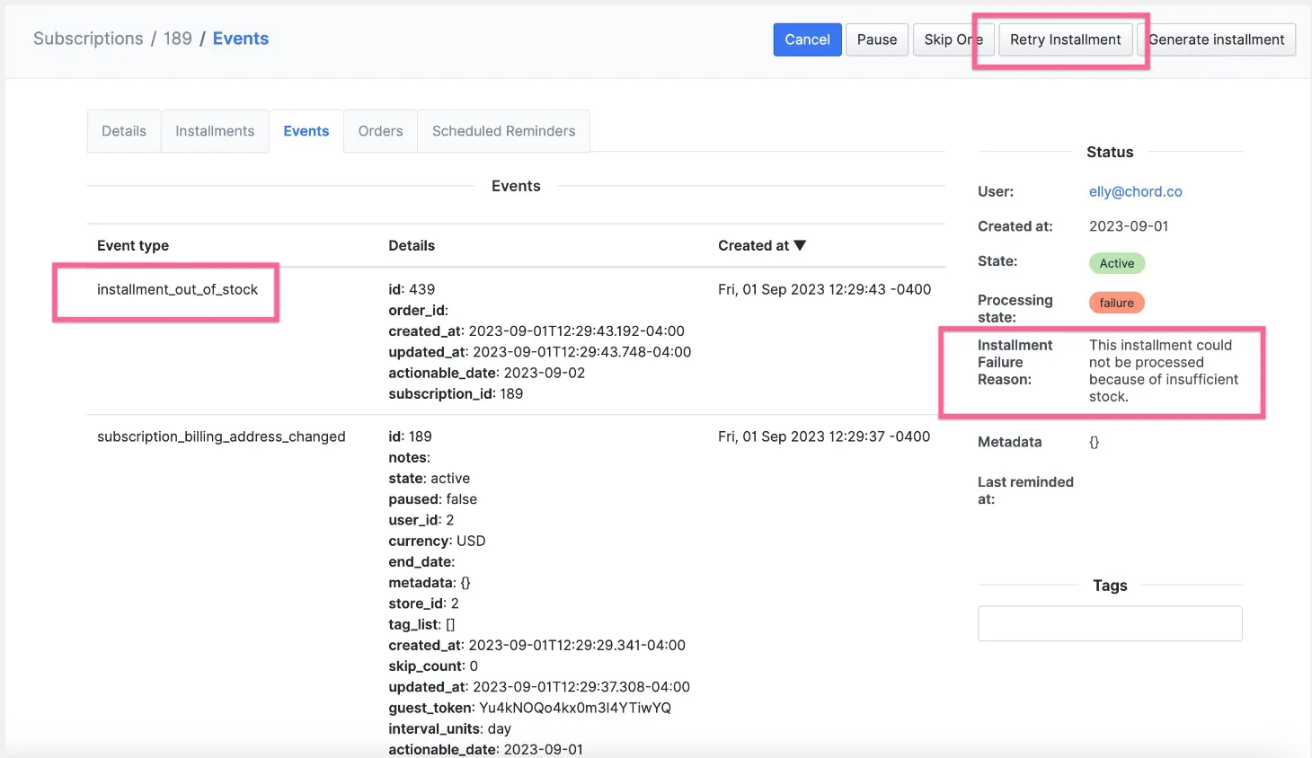The height and width of the screenshot is (758, 1312).
Task: Click 'skip_count: 0' detail line
Action: point(433,665)
